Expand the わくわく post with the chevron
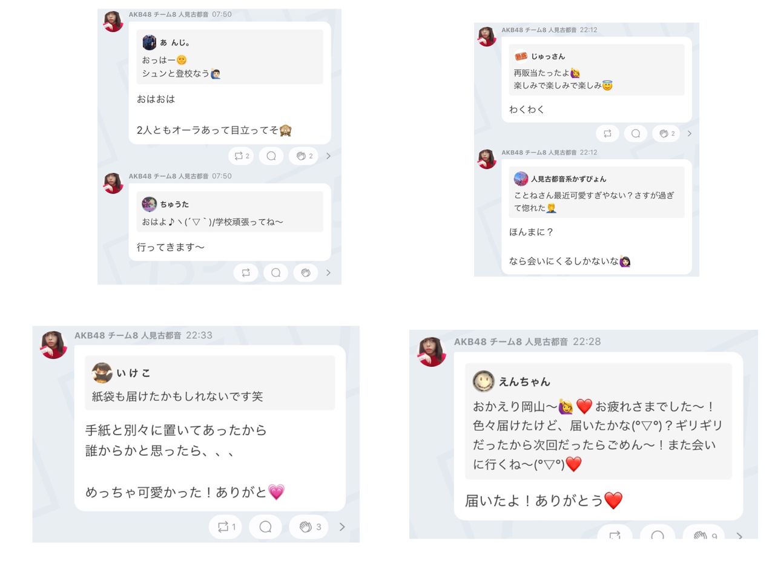The image size is (775, 581). click(x=689, y=134)
